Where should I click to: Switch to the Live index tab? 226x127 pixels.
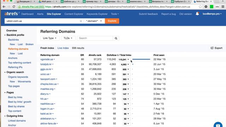click(63, 48)
